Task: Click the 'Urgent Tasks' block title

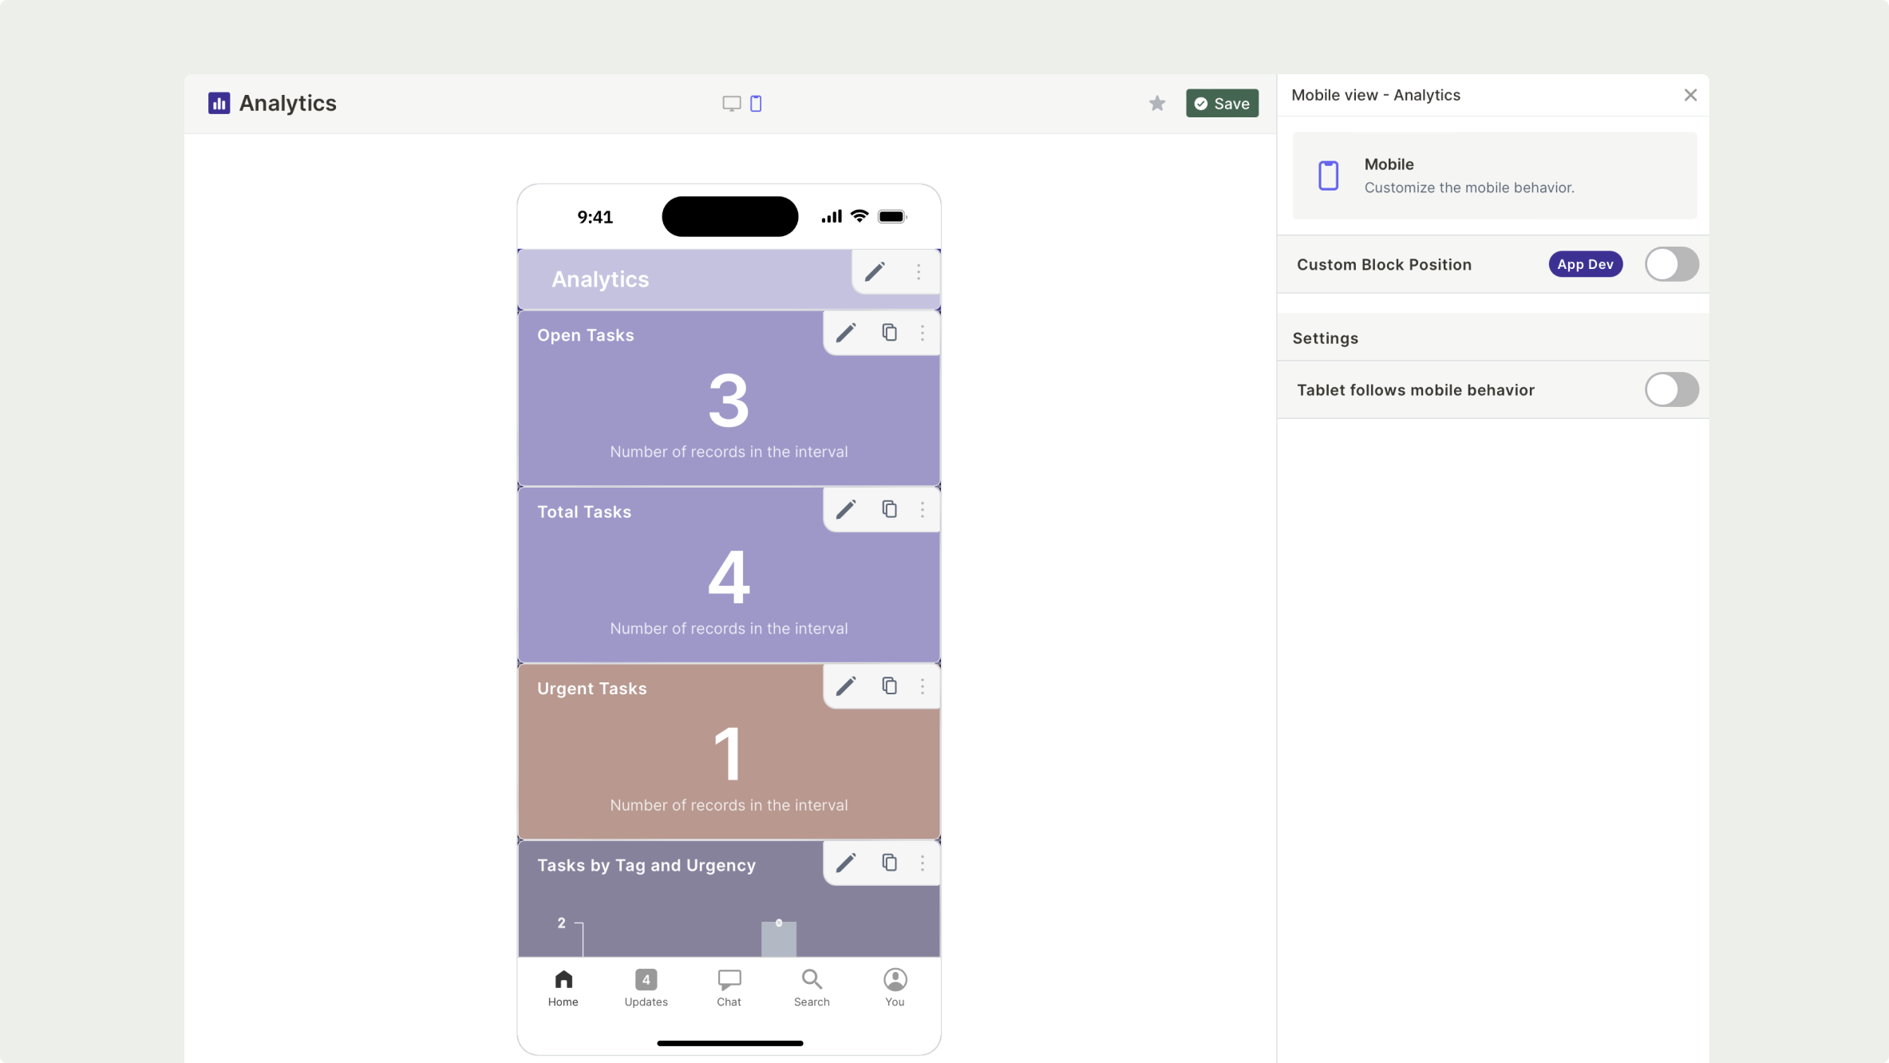Action: (591, 689)
